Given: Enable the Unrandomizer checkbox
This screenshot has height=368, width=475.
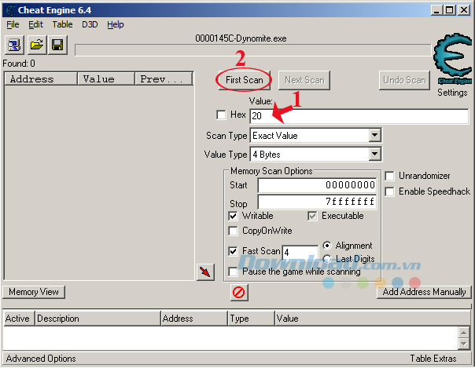Looking at the screenshot, I should coord(389,176).
